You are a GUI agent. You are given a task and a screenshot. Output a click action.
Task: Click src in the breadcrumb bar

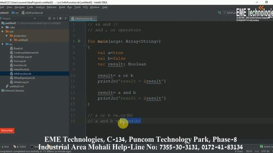tap(15, 13)
